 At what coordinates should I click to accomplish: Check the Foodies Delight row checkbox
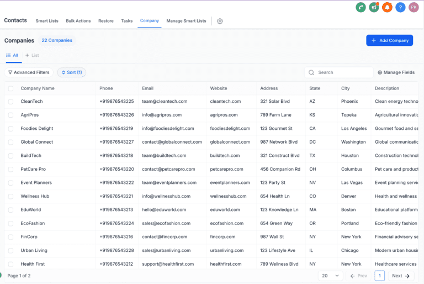tap(10, 129)
